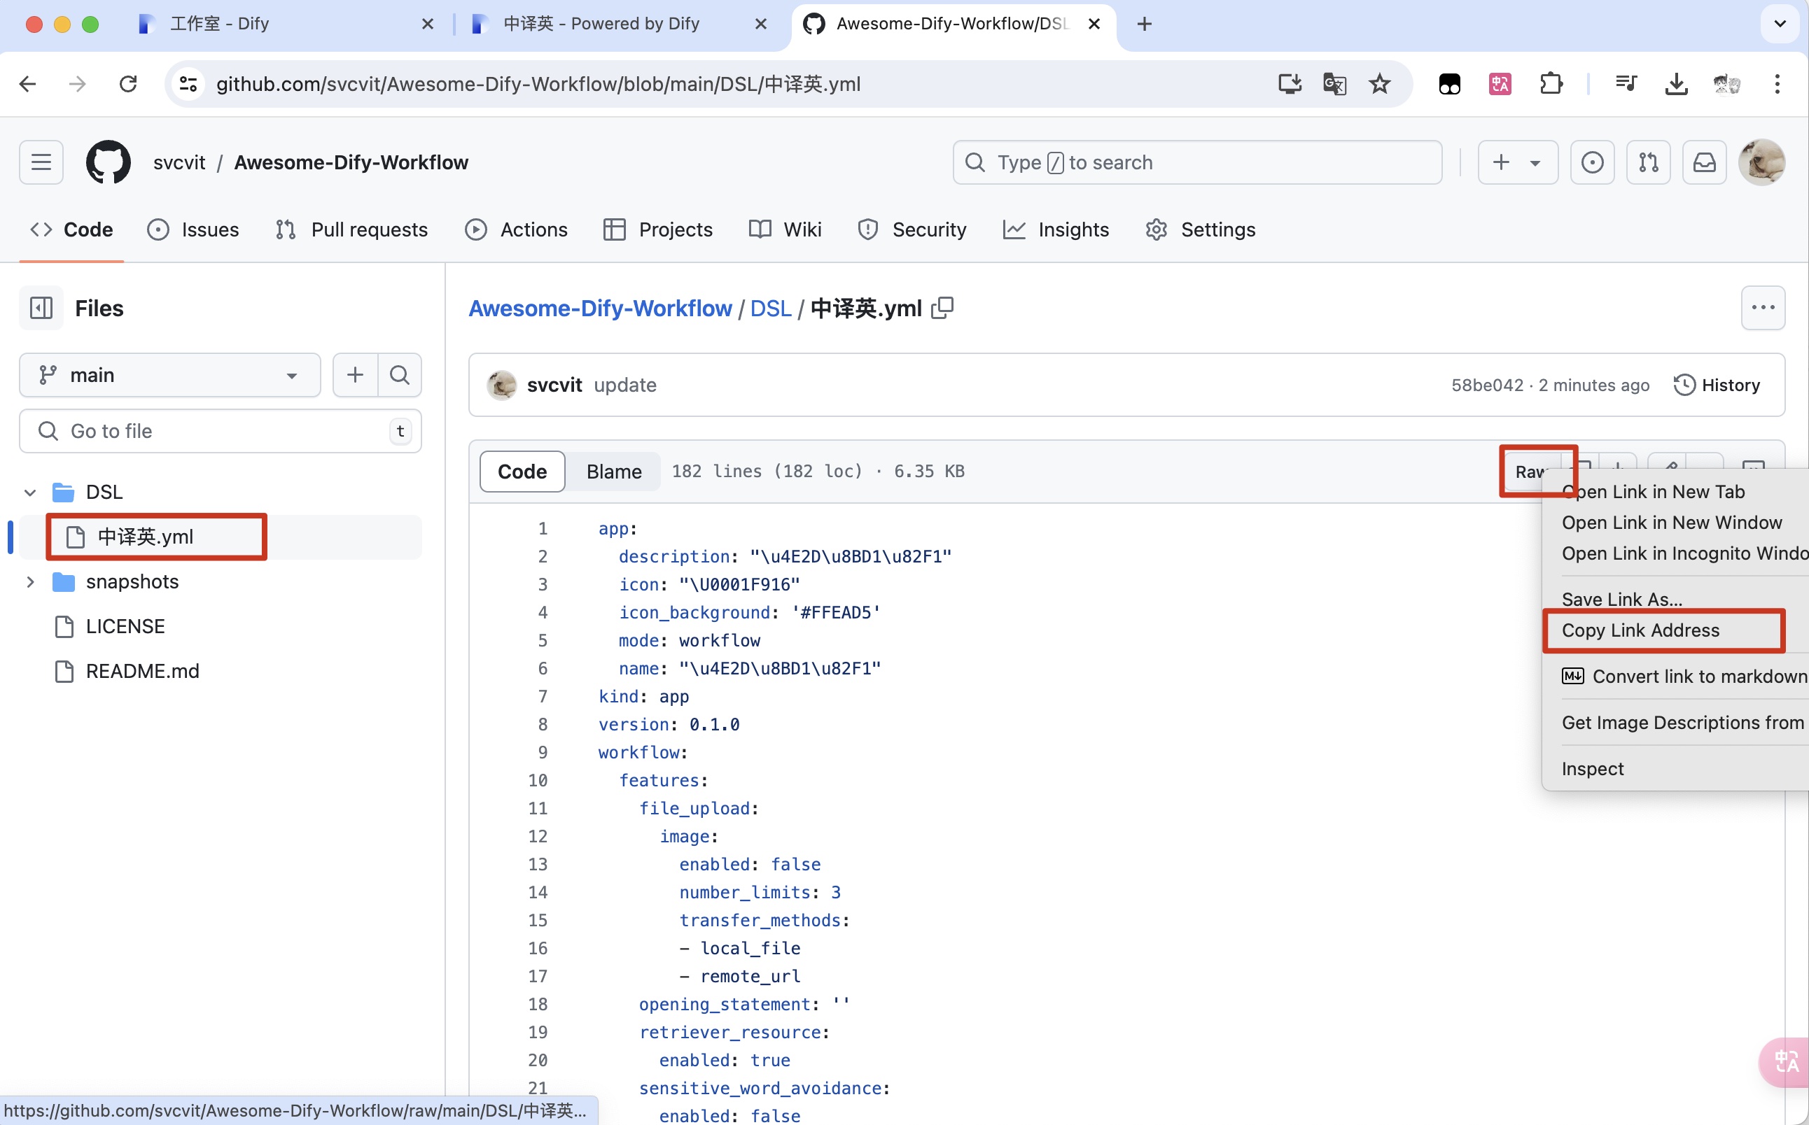Viewport: 1809px width, 1125px height.
Task: Expand the DSL folder in sidebar
Action: pyautogui.click(x=30, y=491)
